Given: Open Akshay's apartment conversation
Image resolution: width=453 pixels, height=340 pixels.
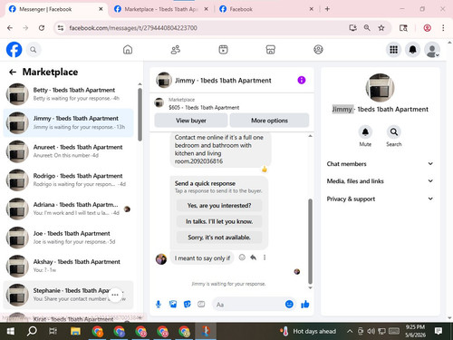Looking at the screenshot, I should (x=68, y=266).
